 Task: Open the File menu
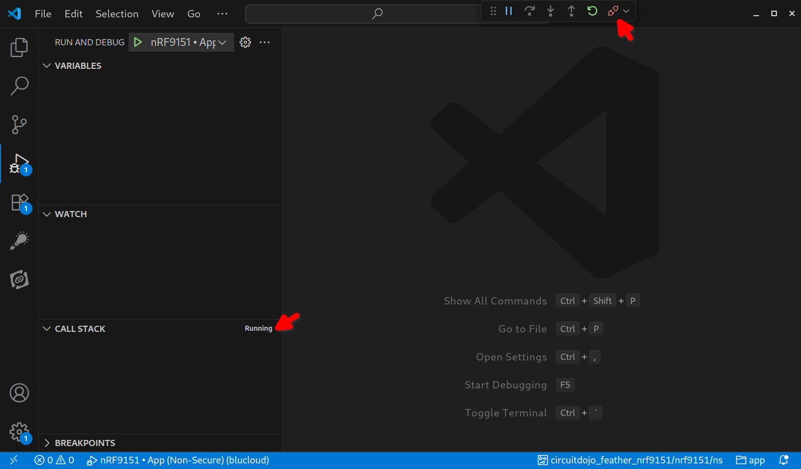tap(43, 13)
